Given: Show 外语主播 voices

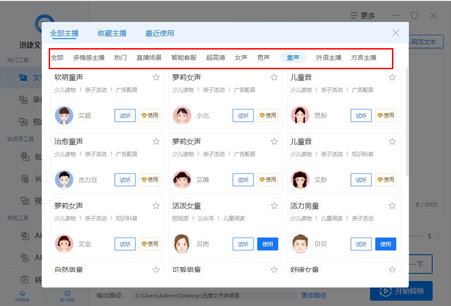Looking at the screenshot, I should [x=329, y=58].
